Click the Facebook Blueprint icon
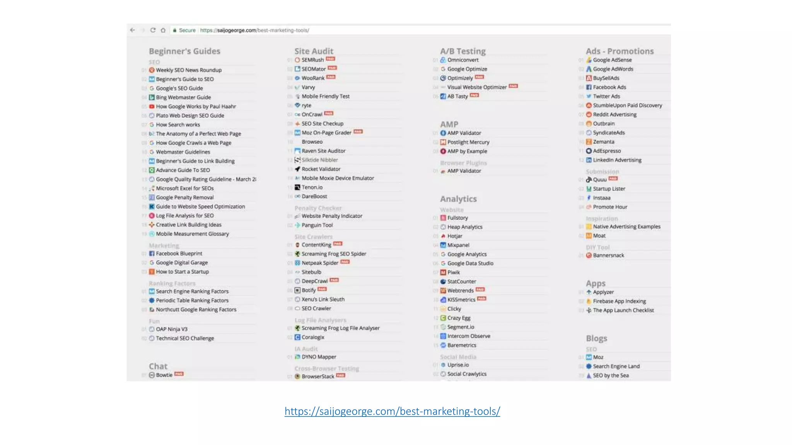The height and width of the screenshot is (445, 792). (152, 253)
